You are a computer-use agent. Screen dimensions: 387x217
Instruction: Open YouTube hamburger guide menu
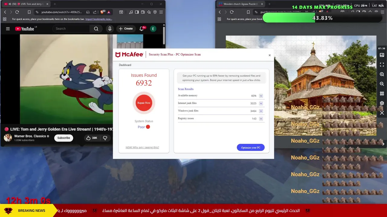pos(8,29)
